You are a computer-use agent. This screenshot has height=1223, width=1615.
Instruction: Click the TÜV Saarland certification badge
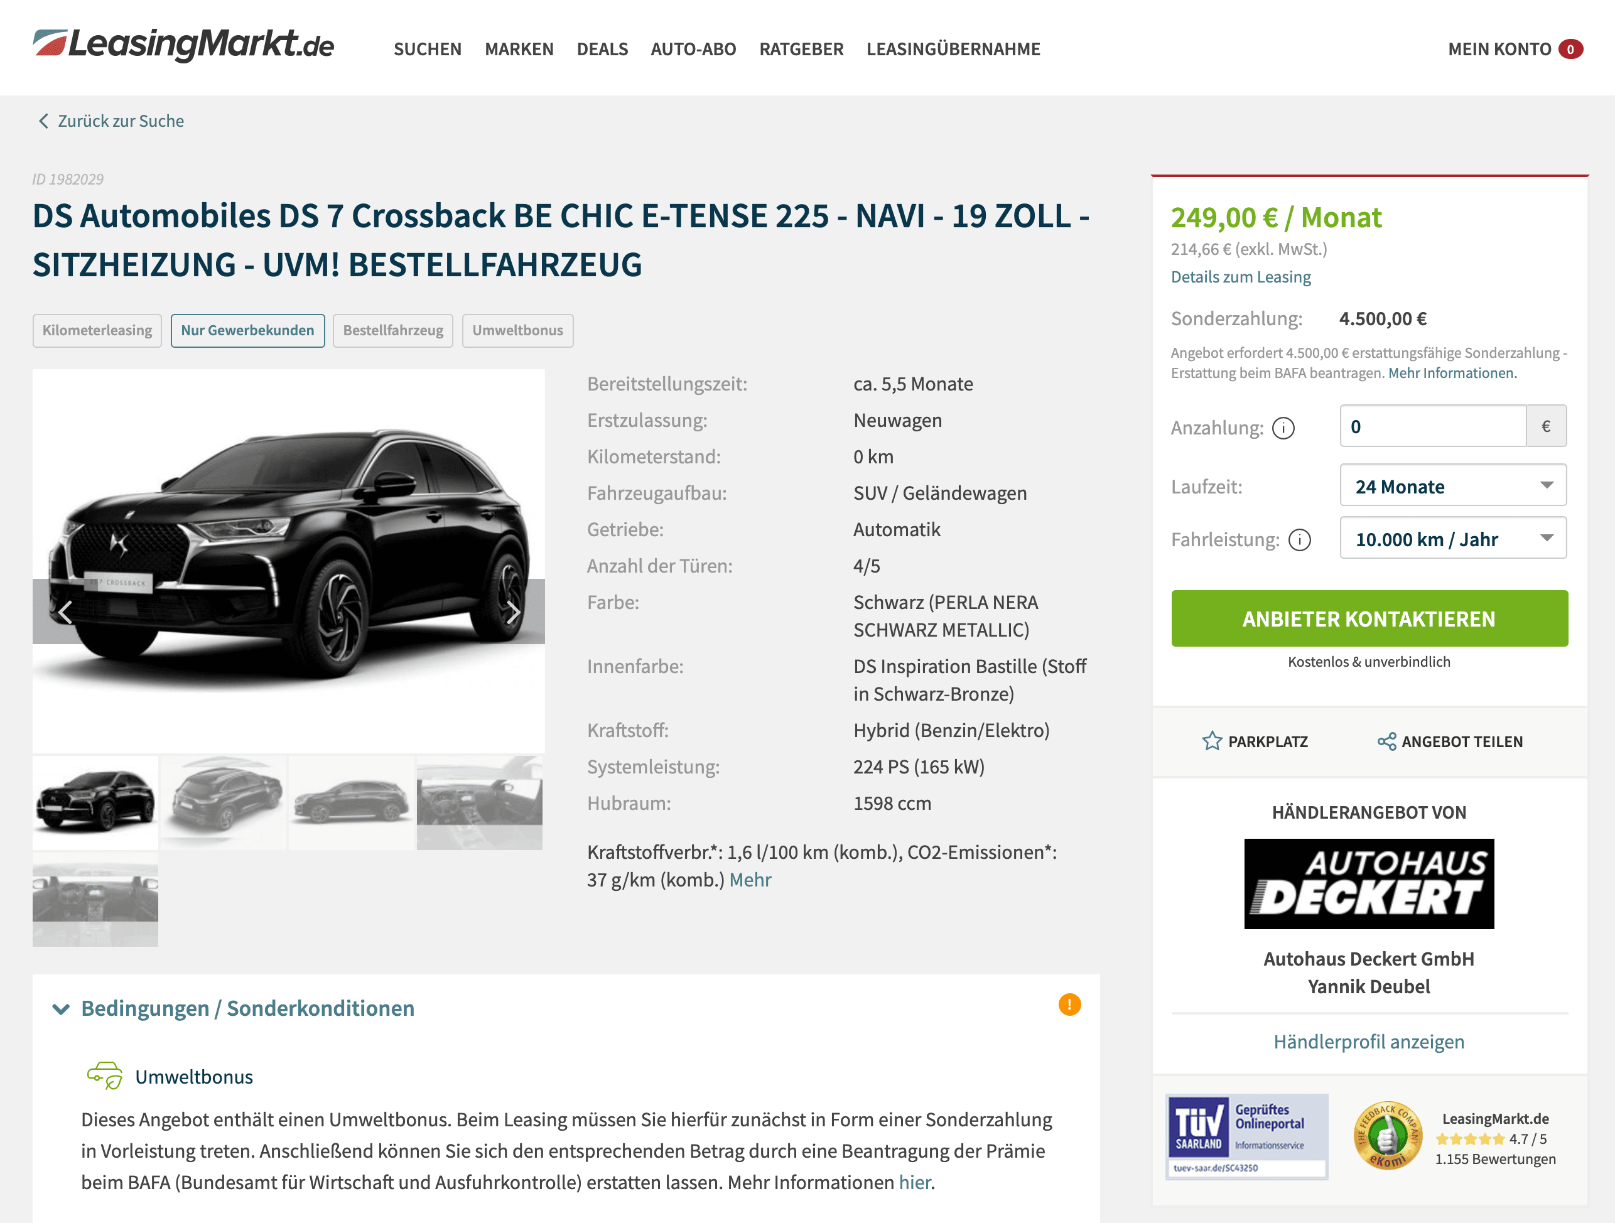coord(1247,1136)
